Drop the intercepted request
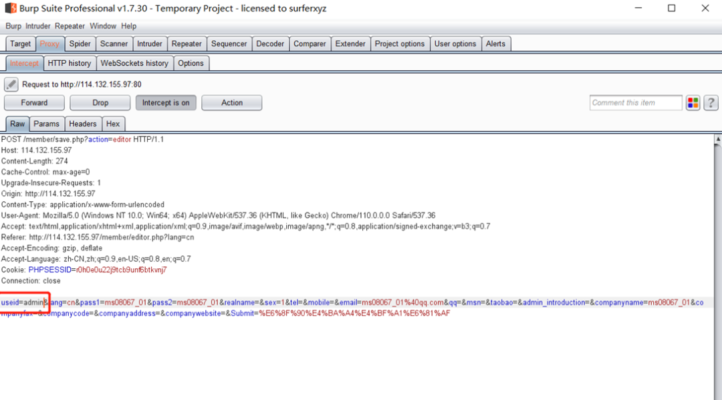Image resolution: width=722 pixels, height=400 pixels. coord(100,103)
